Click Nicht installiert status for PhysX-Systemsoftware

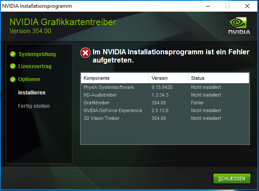[206, 87]
